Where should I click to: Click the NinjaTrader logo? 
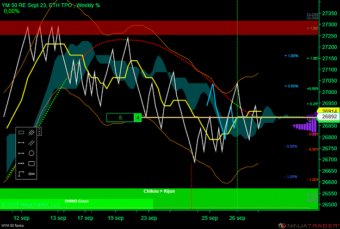(309, 226)
